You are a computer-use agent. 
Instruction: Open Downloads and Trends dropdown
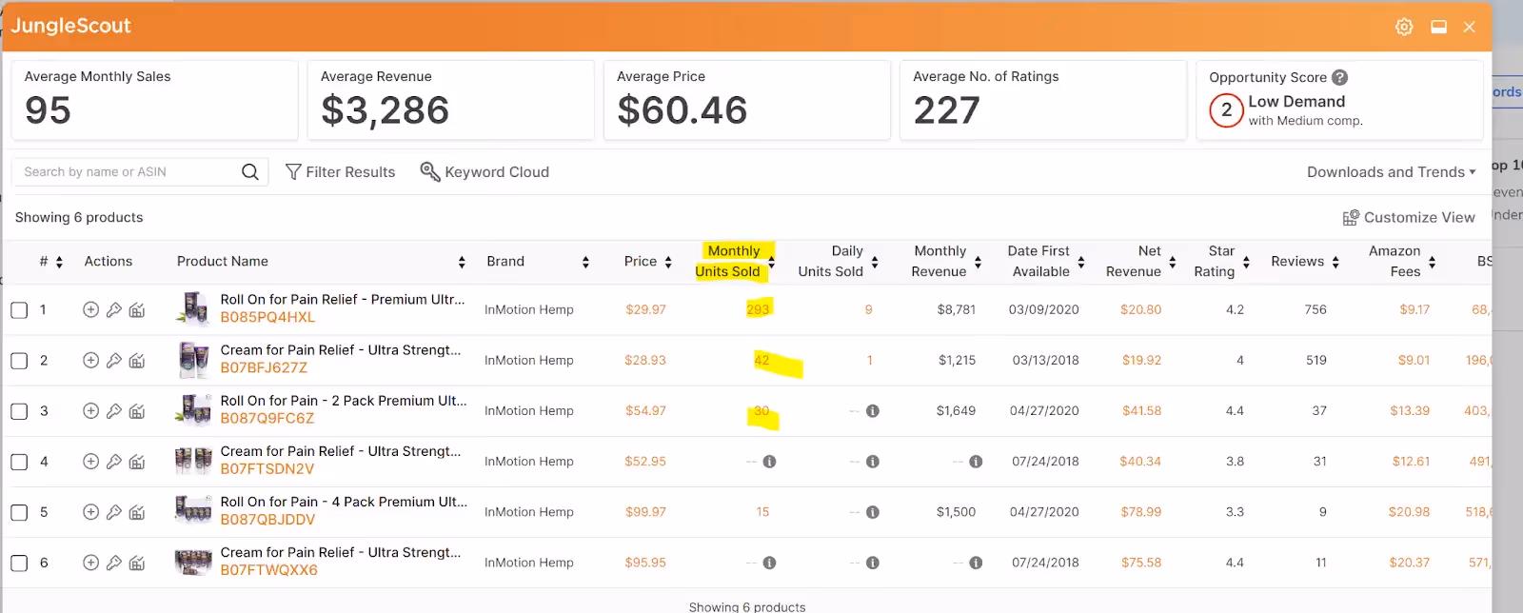pyautogui.click(x=1391, y=172)
